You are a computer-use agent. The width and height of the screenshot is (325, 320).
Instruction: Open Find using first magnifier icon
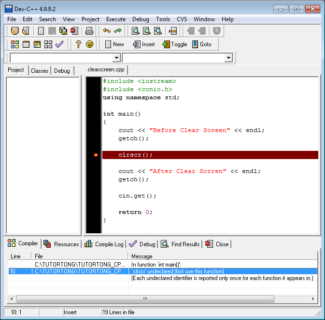coord(136,31)
